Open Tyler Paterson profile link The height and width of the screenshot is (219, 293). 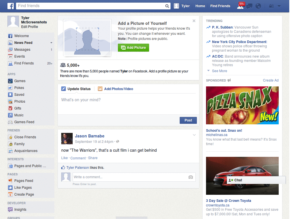(78, 168)
